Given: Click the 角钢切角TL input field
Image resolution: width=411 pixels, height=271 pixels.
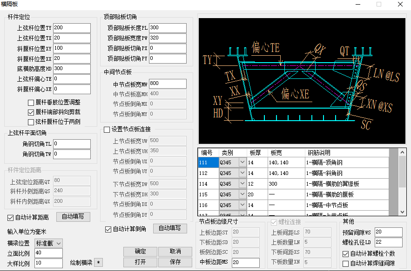Looking at the screenshot, I should (x=72, y=144).
